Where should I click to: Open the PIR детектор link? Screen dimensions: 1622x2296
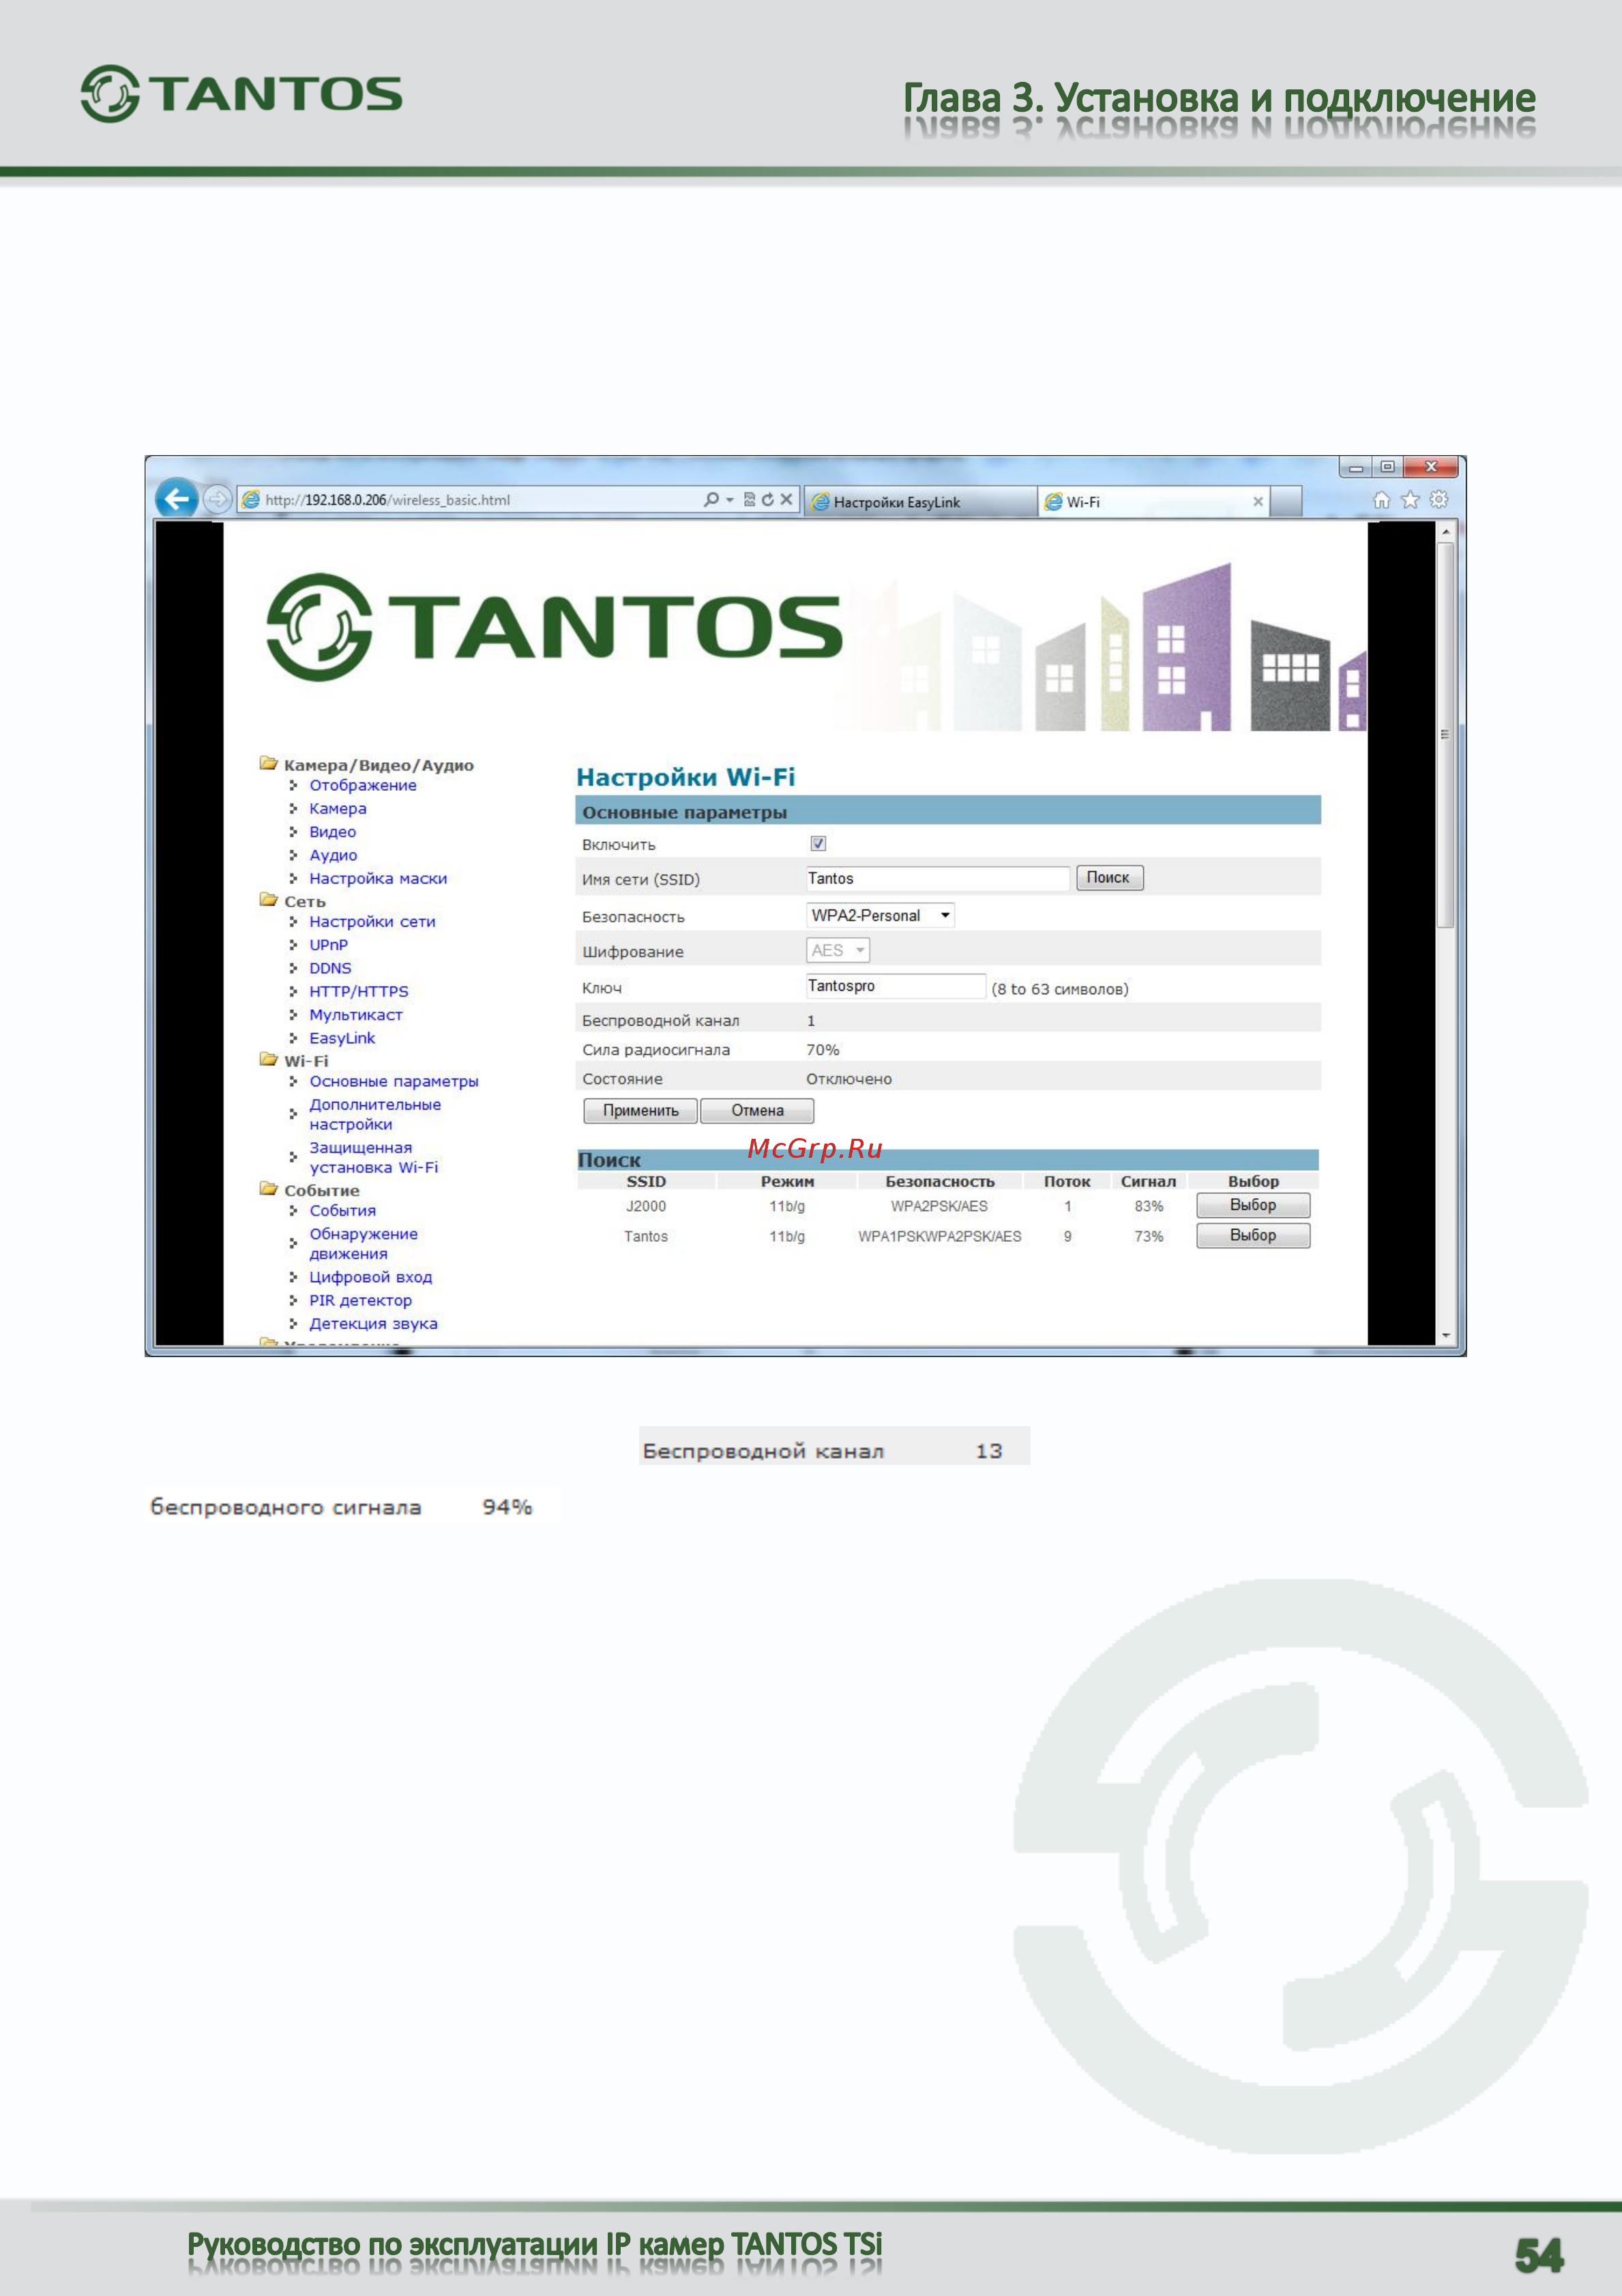359,1300
